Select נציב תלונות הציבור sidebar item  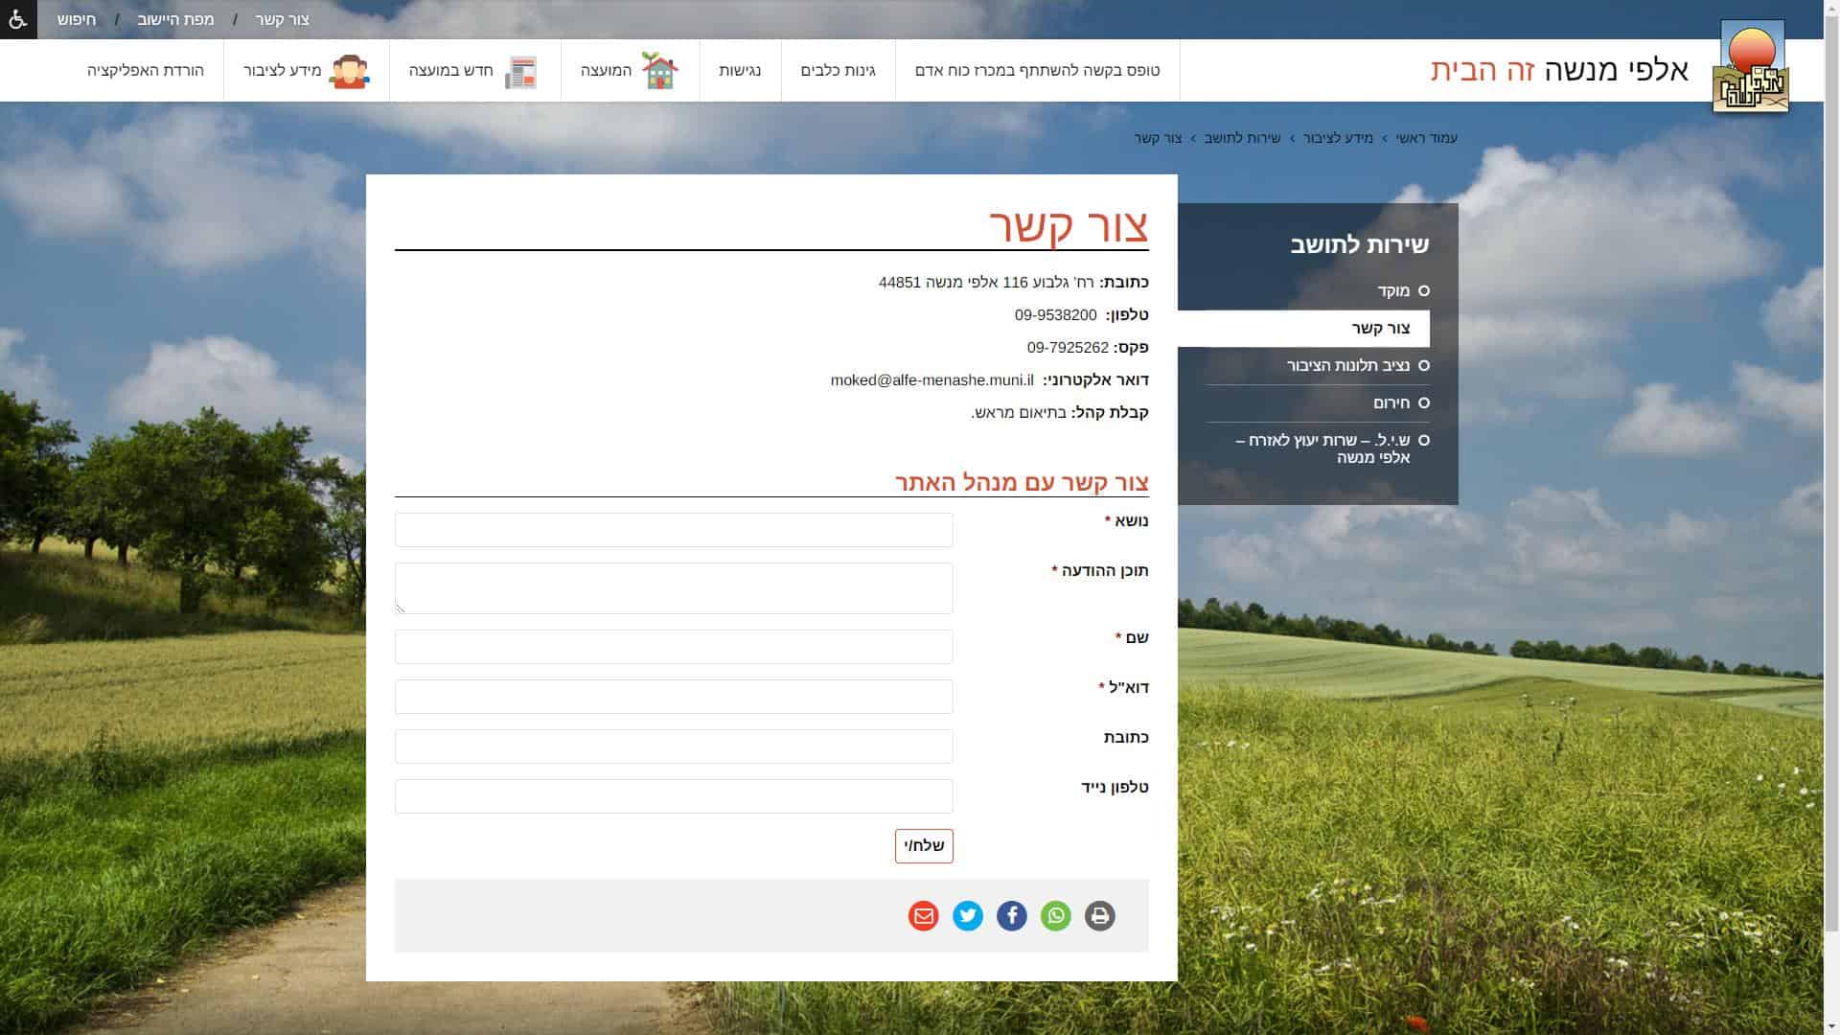point(1347,366)
